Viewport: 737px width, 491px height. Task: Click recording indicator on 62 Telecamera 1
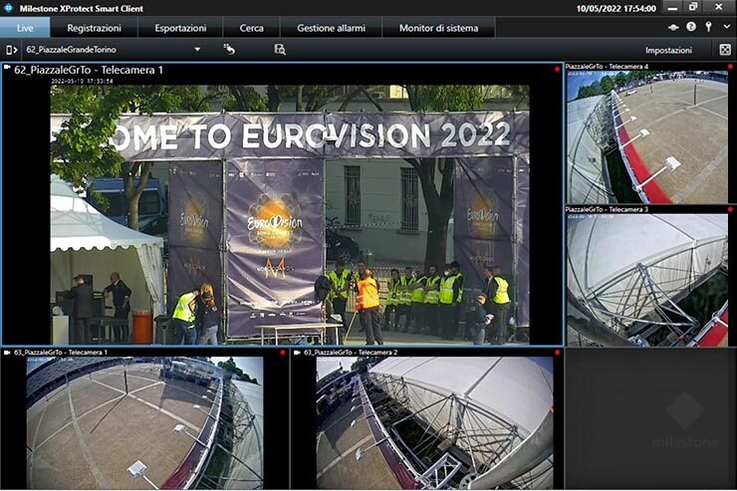[557, 69]
